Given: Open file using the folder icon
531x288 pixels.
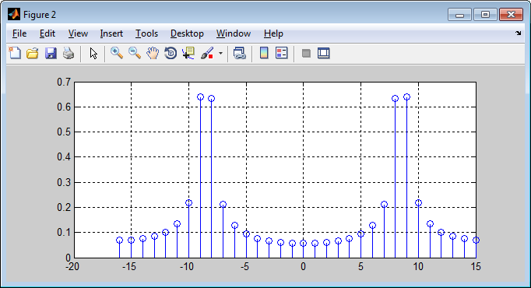Looking at the screenshot, I should (x=33, y=53).
